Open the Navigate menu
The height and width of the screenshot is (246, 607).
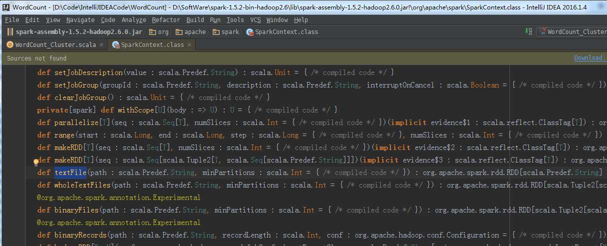point(81,20)
